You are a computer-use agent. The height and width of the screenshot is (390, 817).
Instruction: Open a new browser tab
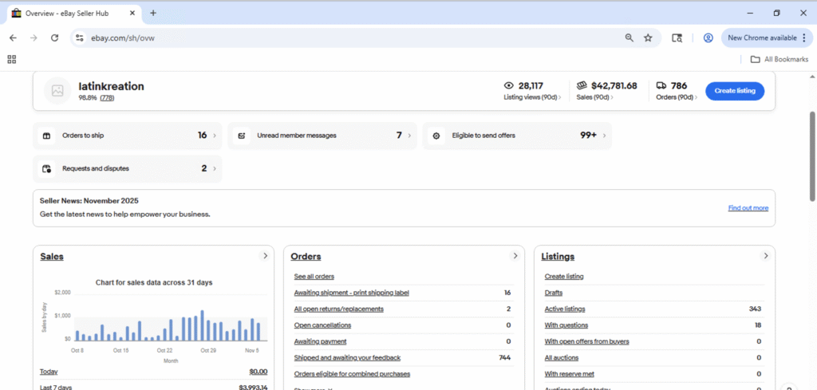[x=153, y=13]
